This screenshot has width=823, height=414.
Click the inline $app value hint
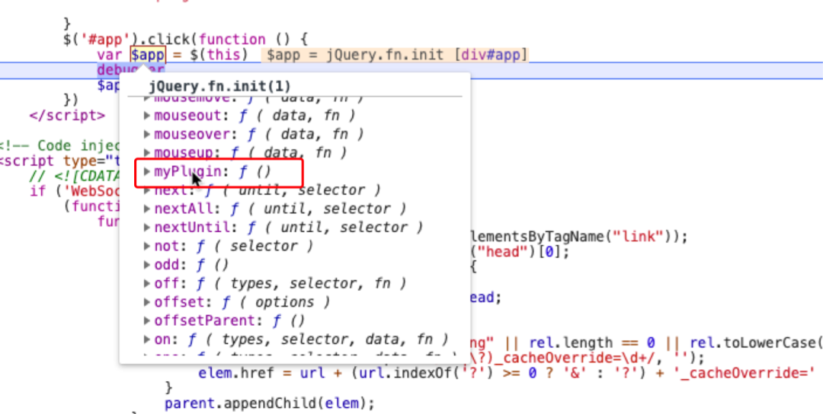tap(395, 55)
